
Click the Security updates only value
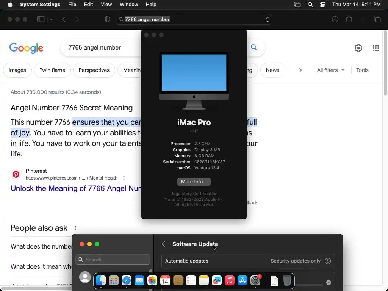pyautogui.click(x=296, y=261)
